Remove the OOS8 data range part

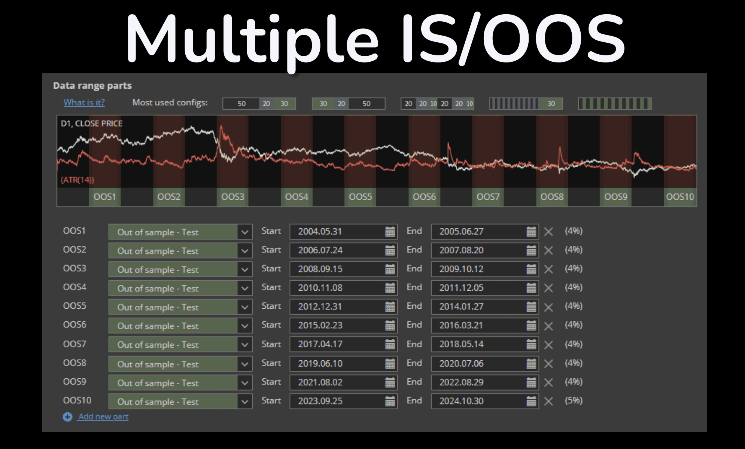click(548, 364)
